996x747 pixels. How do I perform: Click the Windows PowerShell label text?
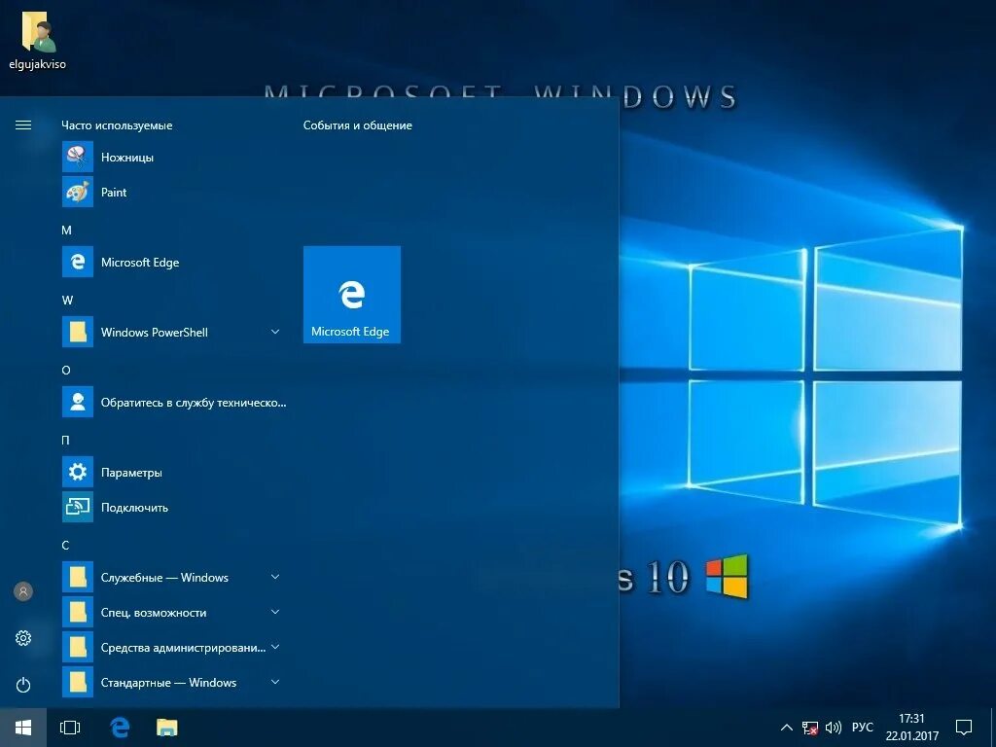tap(155, 332)
